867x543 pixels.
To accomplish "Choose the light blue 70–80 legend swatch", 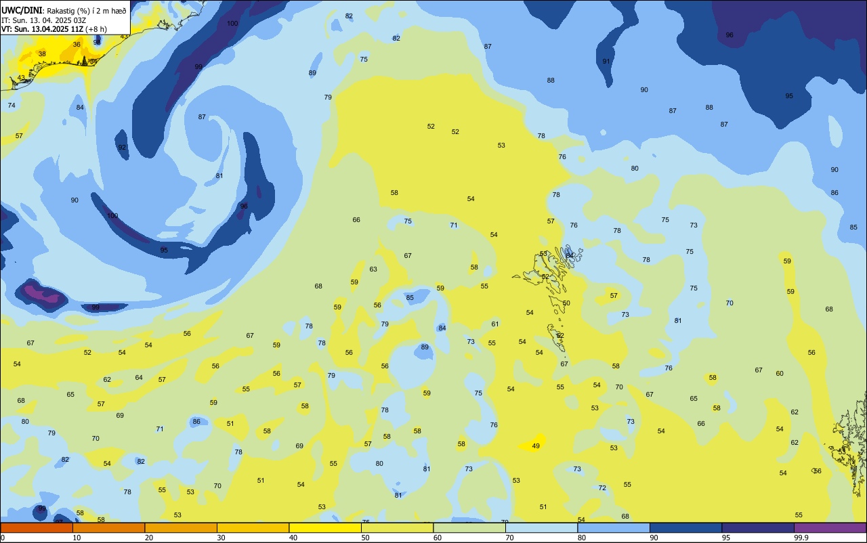I will pyautogui.click(x=541, y=528).
